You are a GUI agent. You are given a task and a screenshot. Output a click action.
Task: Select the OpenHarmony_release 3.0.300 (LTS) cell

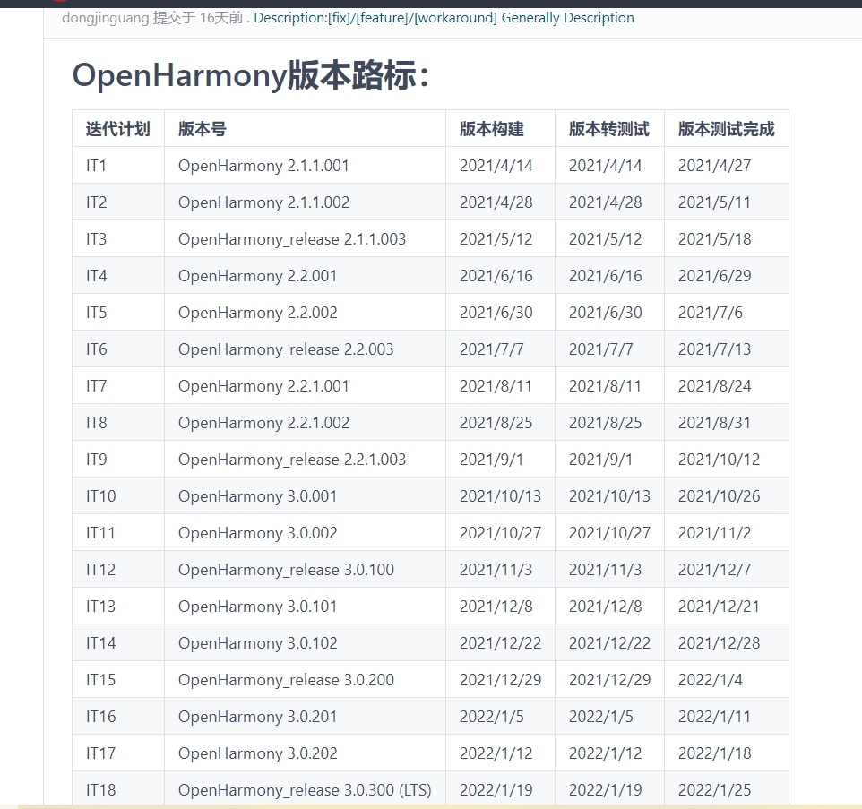[x=305, y=790]
